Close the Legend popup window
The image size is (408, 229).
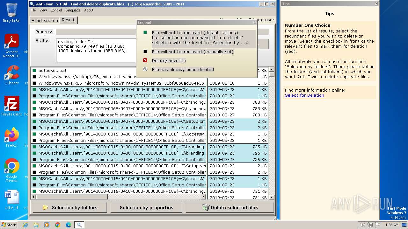254,23
